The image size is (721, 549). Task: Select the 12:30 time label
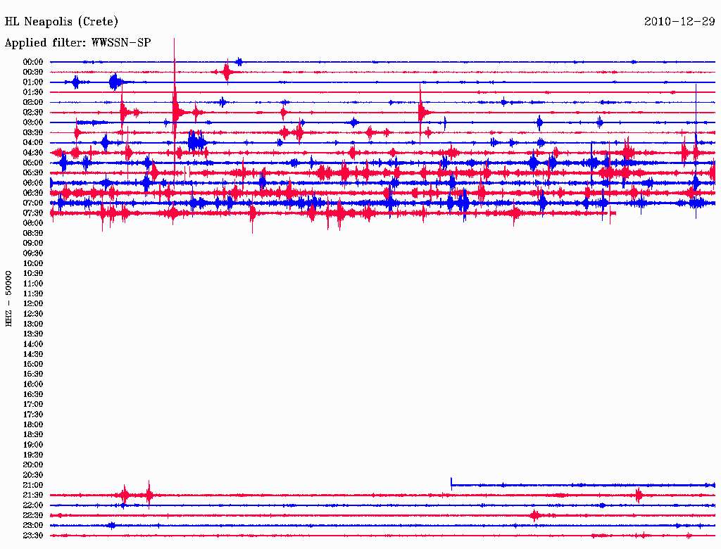pyautogui.click(x=33, y=314)
